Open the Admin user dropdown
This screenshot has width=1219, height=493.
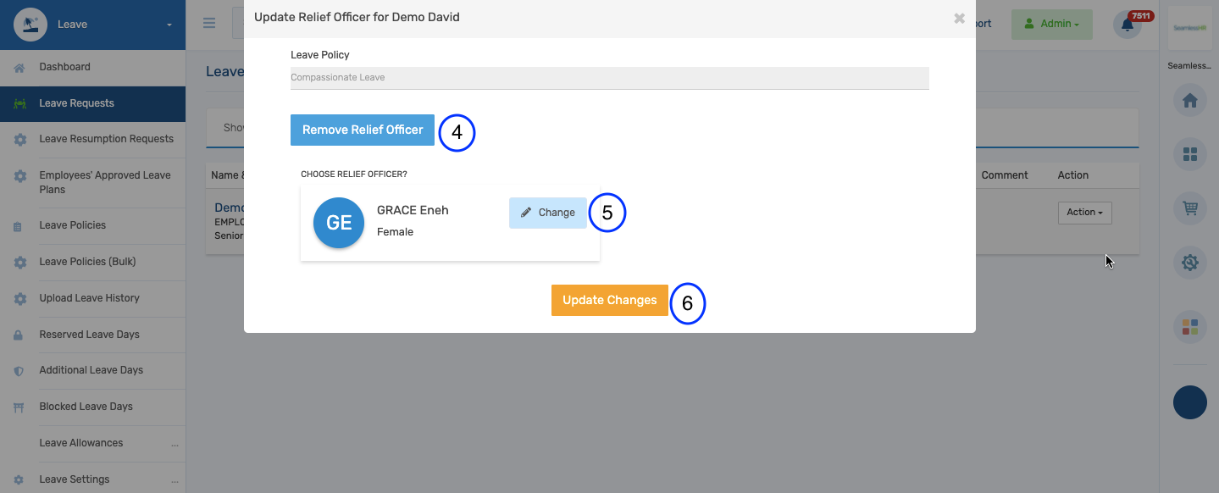1051,24
